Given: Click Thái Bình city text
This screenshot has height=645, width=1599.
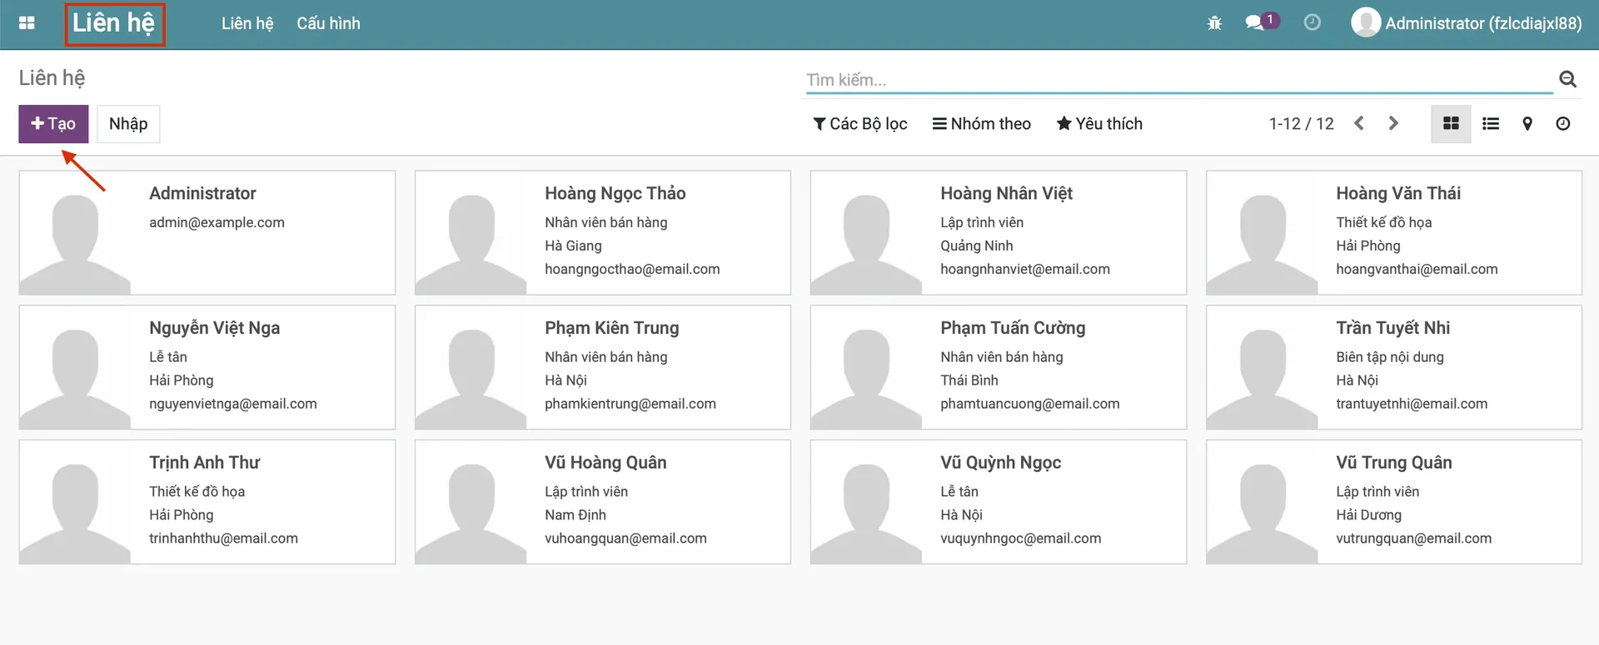Looking at the screenshot, I should pyautogui.click(x=969, y=380).
